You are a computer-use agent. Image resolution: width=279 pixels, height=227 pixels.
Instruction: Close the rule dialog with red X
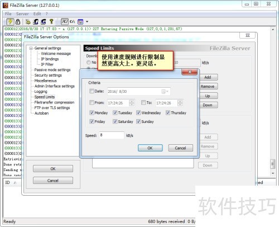(x=190, y=72)
